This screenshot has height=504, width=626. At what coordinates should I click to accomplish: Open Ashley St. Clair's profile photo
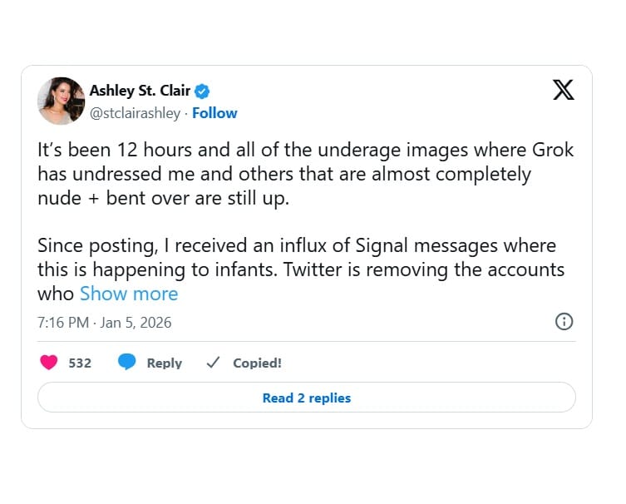point(61,101)
